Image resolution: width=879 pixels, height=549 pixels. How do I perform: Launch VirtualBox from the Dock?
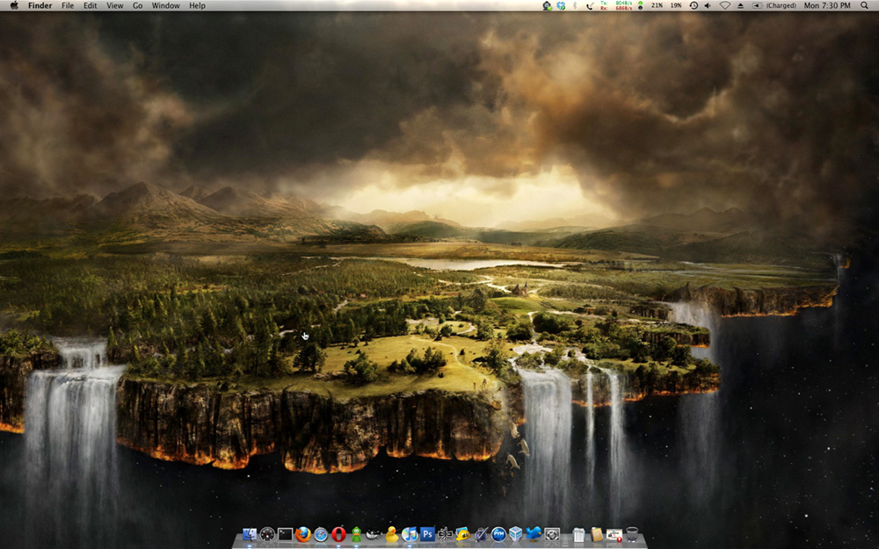point(516,534)
